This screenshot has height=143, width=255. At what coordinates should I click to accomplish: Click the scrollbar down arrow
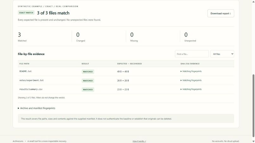(253, 141)
